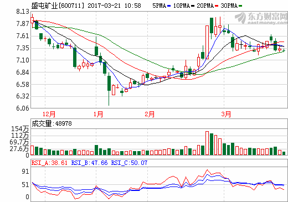This screenshot has width=288, height=202.
Task: Click the 5PMA blue legend marker
Action: tap(169, 6)
